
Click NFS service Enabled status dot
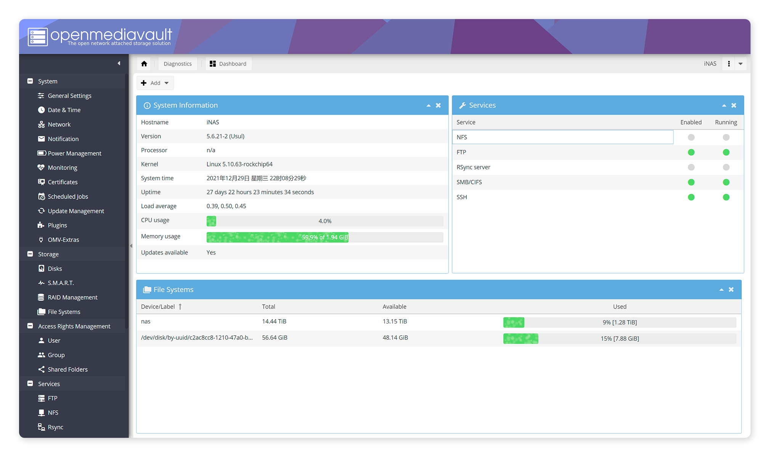tap(691, 137)
